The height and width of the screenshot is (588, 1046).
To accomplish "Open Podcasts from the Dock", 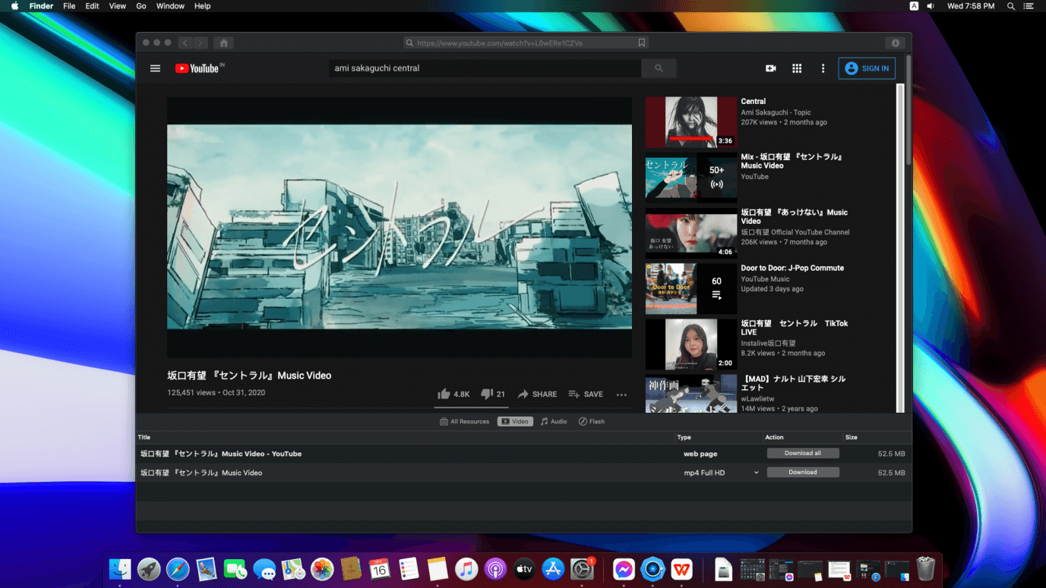I will [495, 569].
